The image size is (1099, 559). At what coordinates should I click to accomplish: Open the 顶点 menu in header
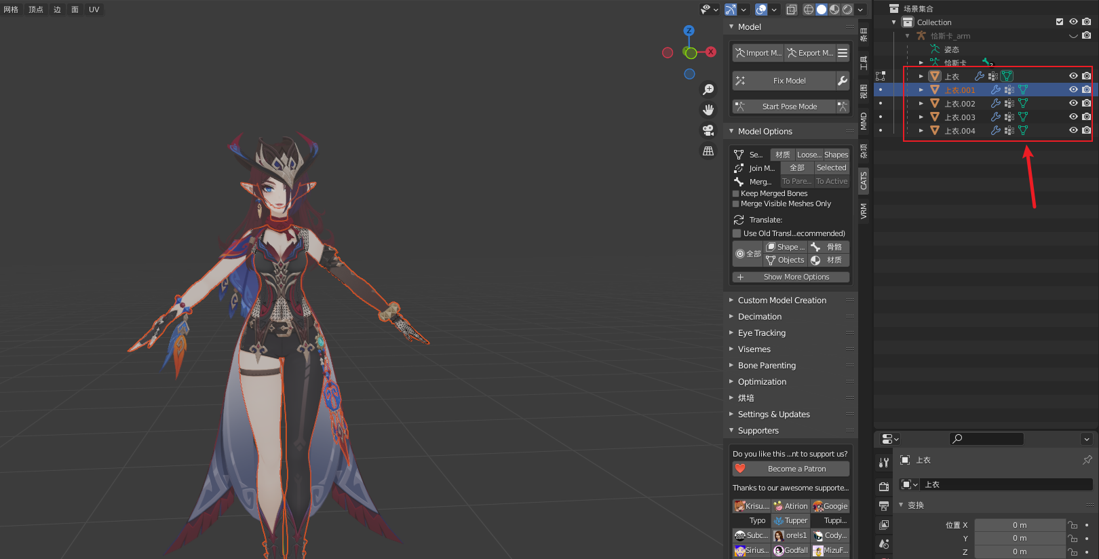[36, 9]
